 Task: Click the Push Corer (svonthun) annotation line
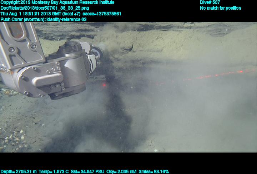click(44, 20)
